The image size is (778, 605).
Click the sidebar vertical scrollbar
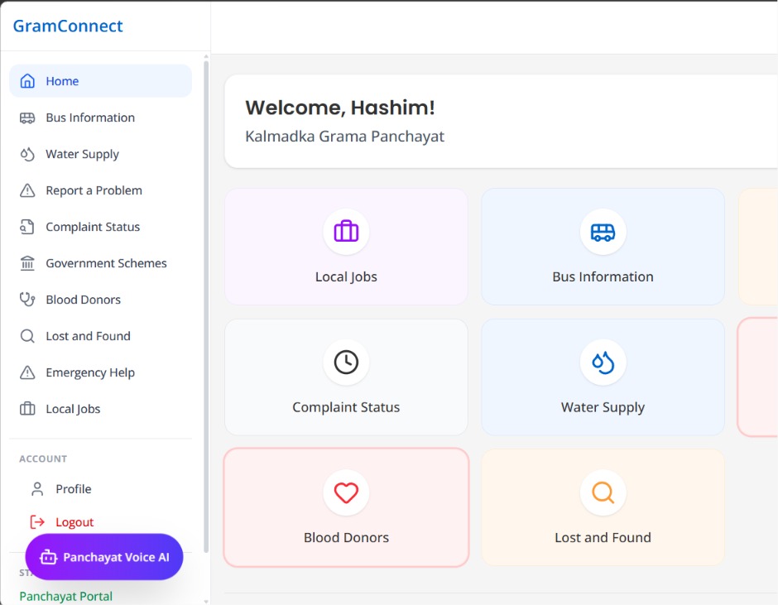[206, 305]
